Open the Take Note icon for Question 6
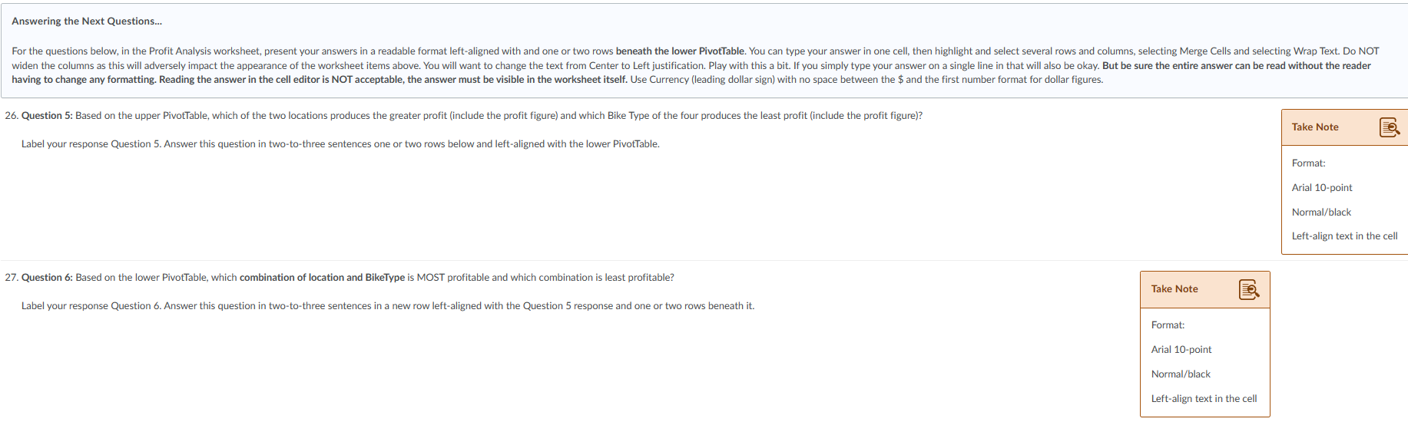Image resolution: width=1408 pixels, height=435 pixels. coord(1249,289)
